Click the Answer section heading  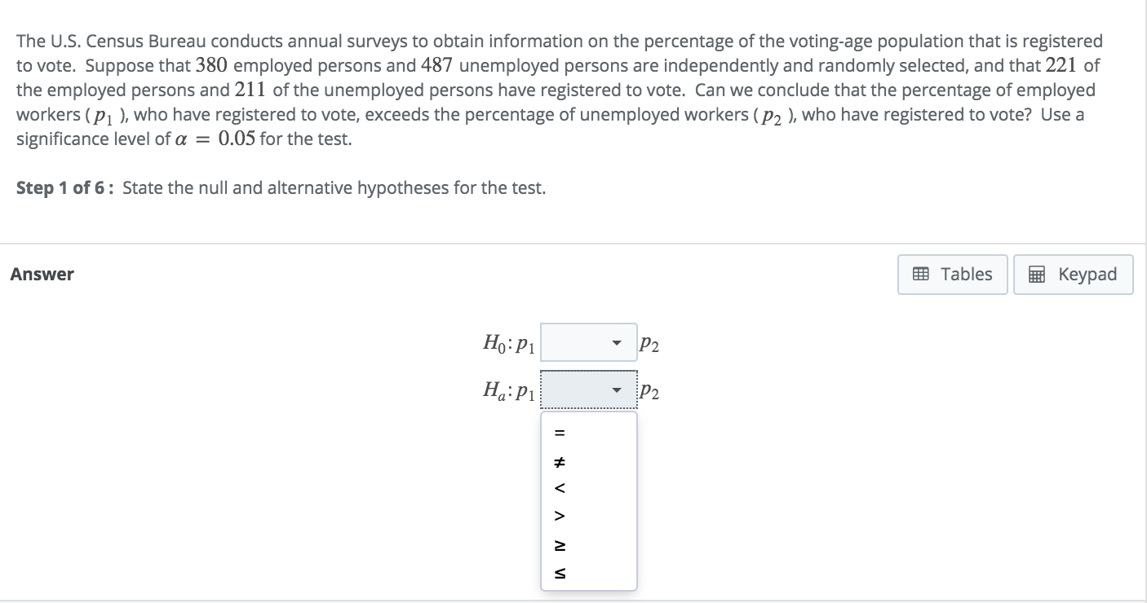(41, 274)
